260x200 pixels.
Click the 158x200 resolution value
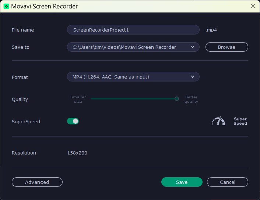point(77,153)
